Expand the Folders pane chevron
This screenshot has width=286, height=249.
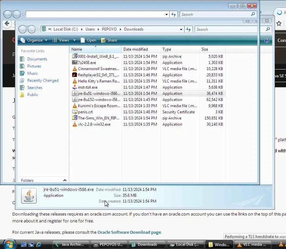coord(65,180)
